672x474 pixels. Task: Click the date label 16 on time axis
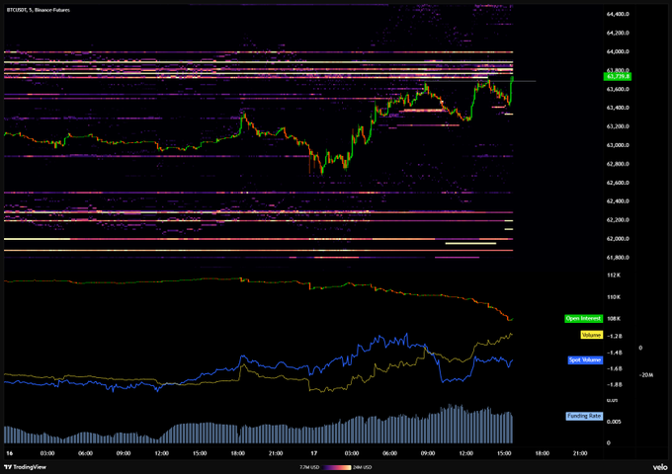tap(10, 453)
